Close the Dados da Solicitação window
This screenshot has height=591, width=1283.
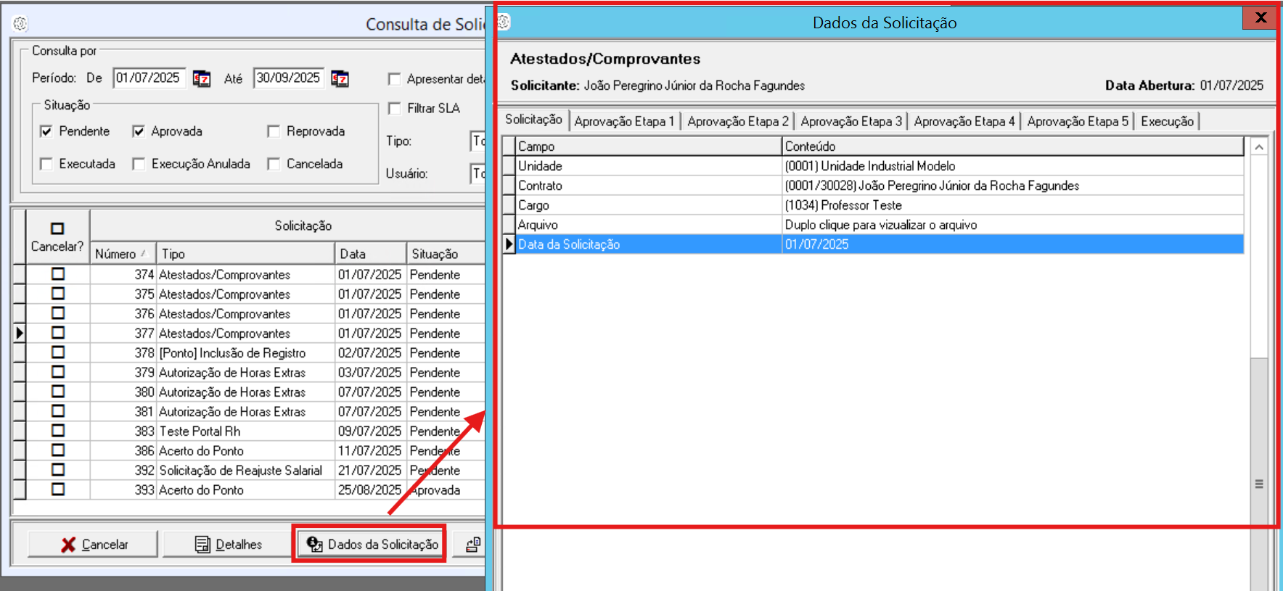click(1261, 17)
